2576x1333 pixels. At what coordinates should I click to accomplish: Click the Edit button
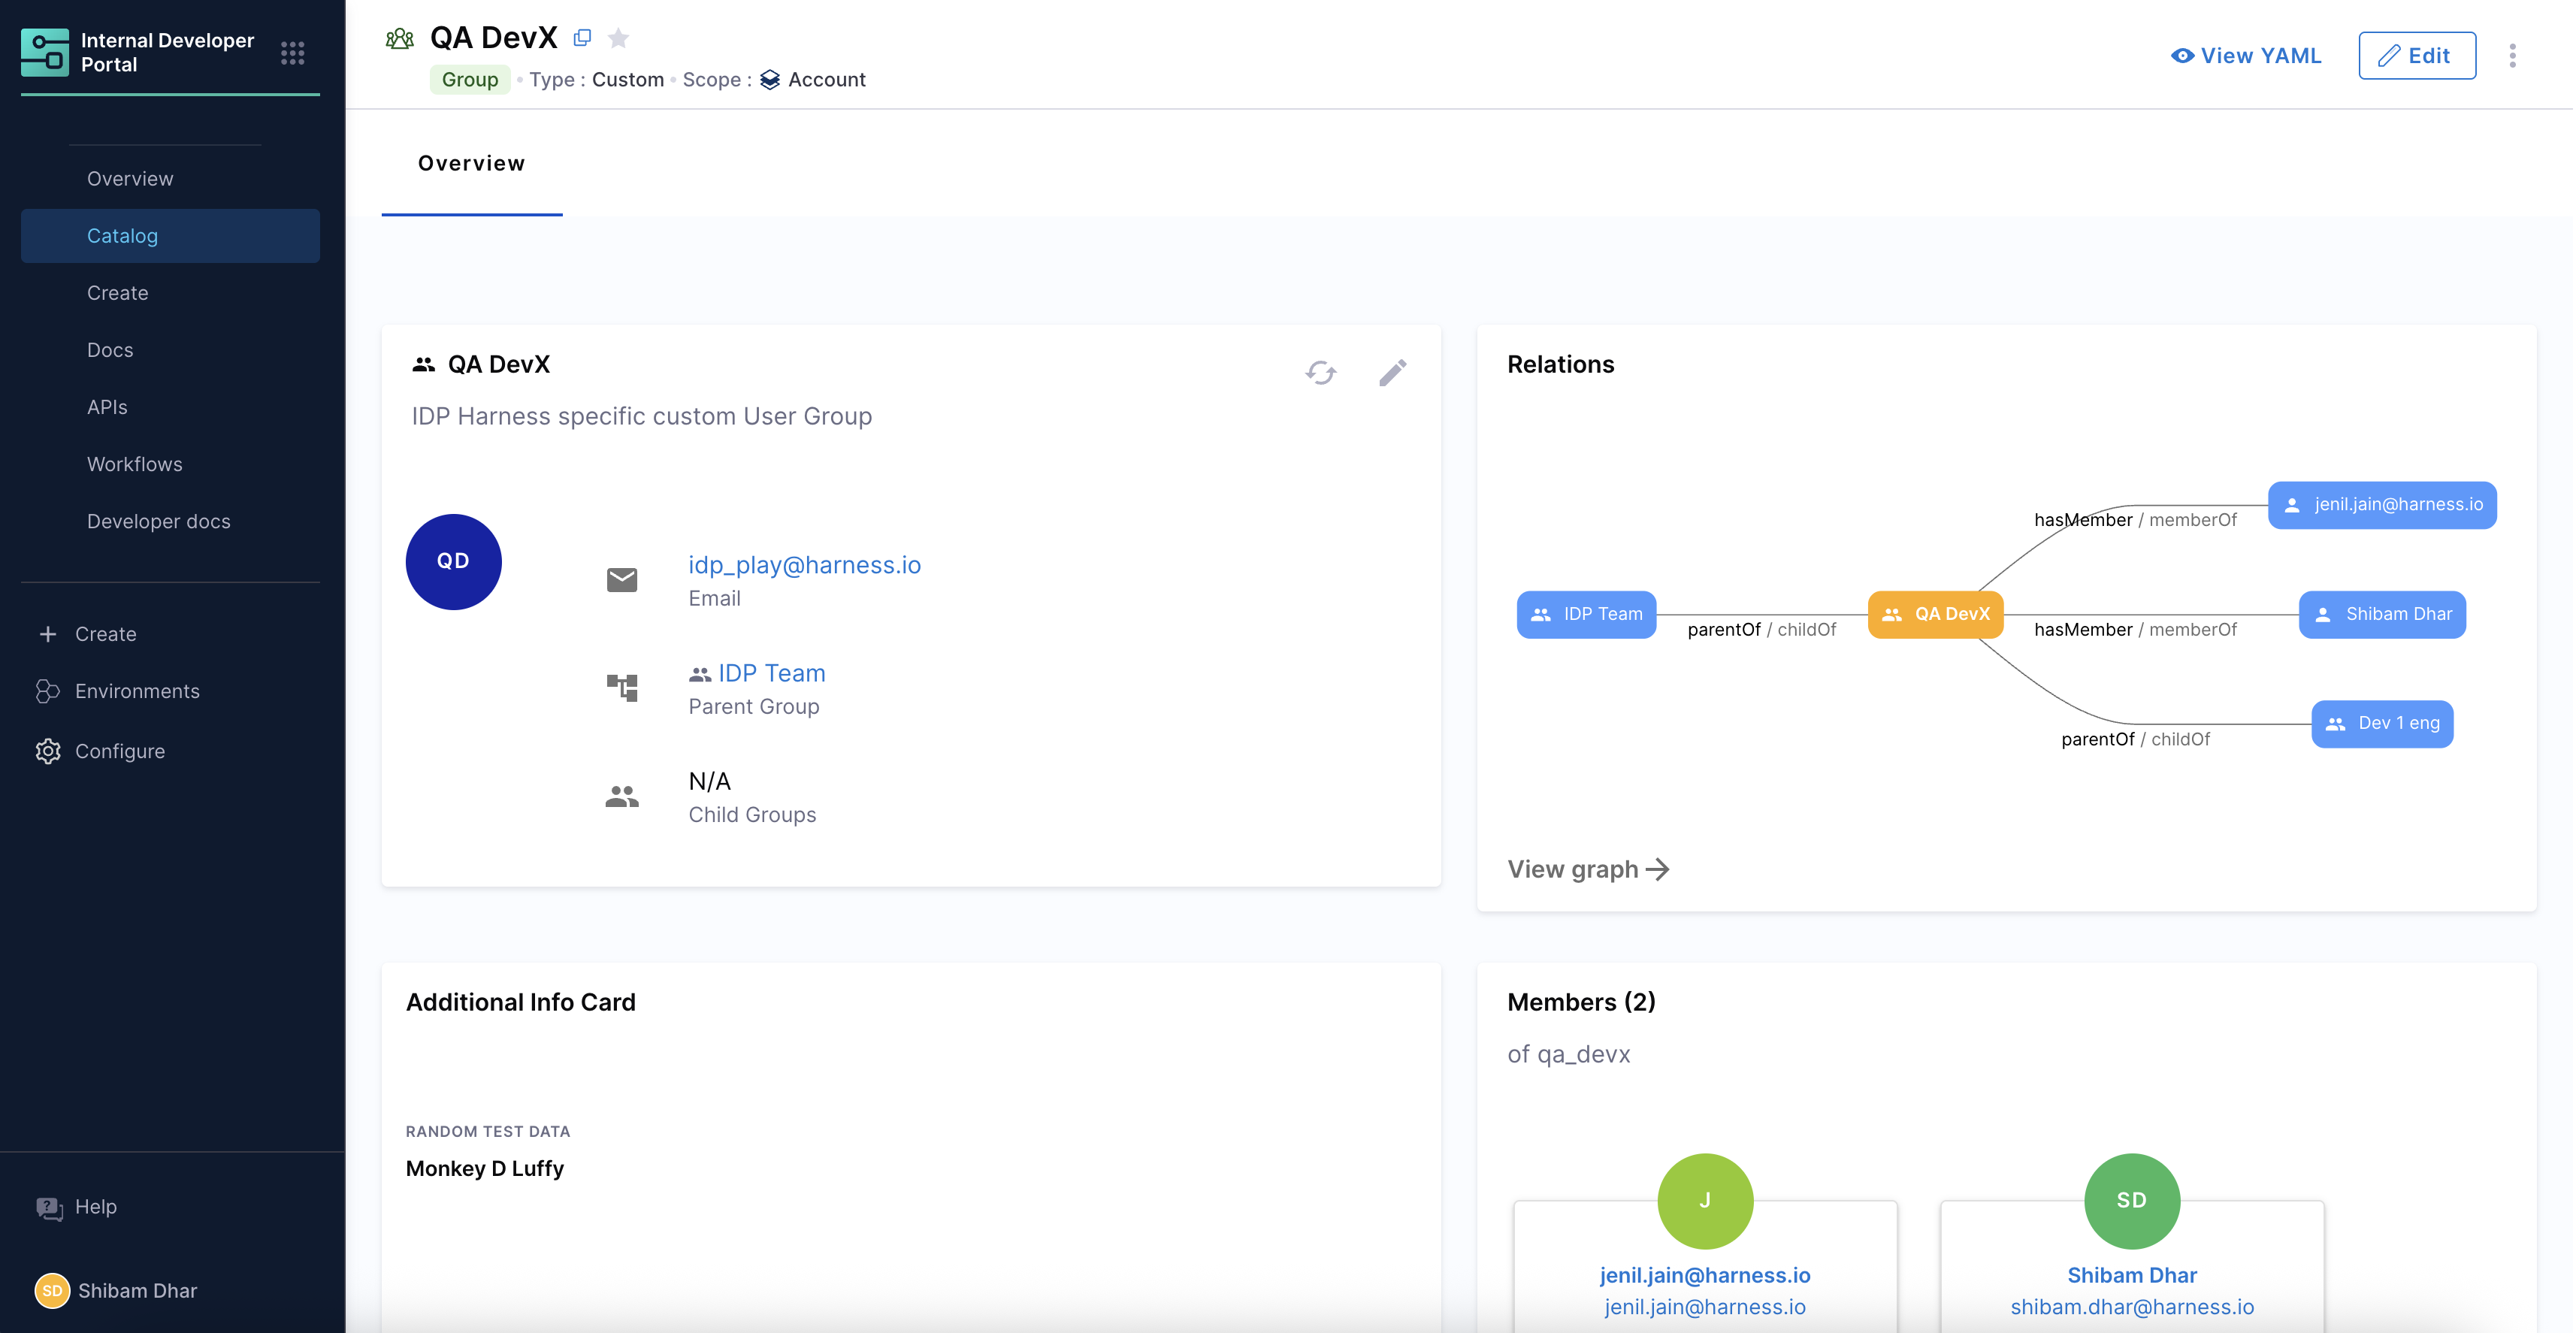(2417, 56)
